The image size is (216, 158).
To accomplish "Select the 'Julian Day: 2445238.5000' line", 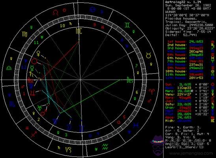I will pyautogui.click(x=189, y=25).
